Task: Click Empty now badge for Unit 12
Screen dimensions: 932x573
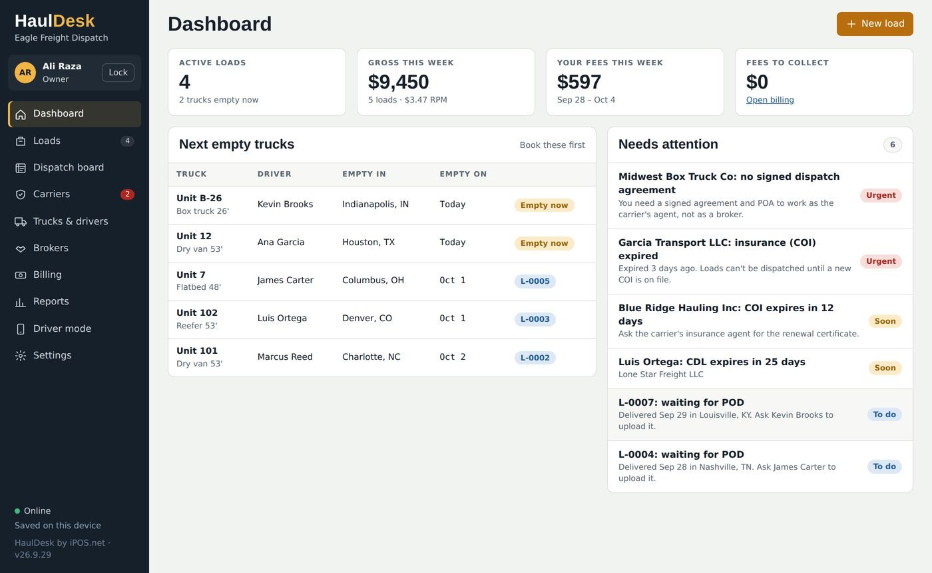Action: point(544,243)
